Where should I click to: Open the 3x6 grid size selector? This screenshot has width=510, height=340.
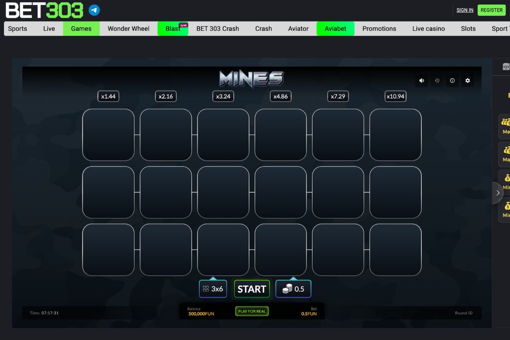(213, 289)
